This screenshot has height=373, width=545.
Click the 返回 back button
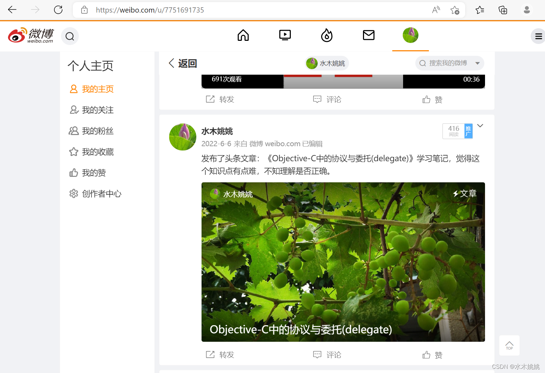183,63
